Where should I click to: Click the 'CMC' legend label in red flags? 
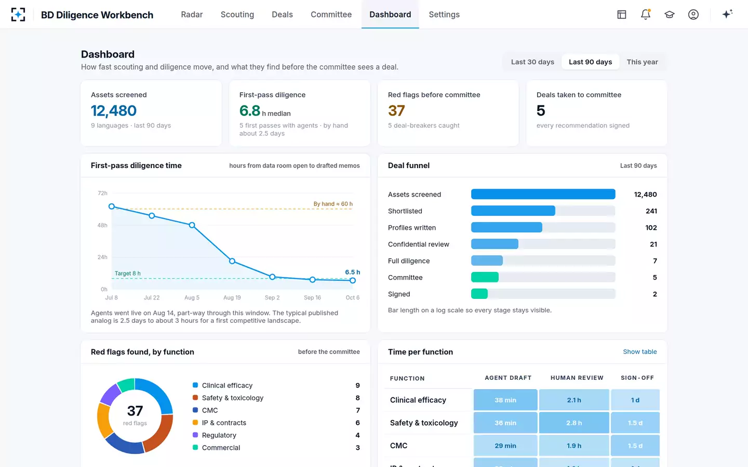210,410
